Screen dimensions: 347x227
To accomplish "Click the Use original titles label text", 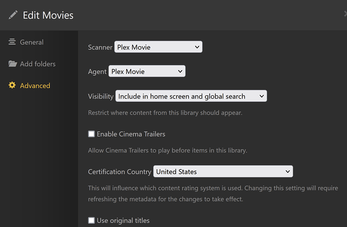I will coord(123,220).
